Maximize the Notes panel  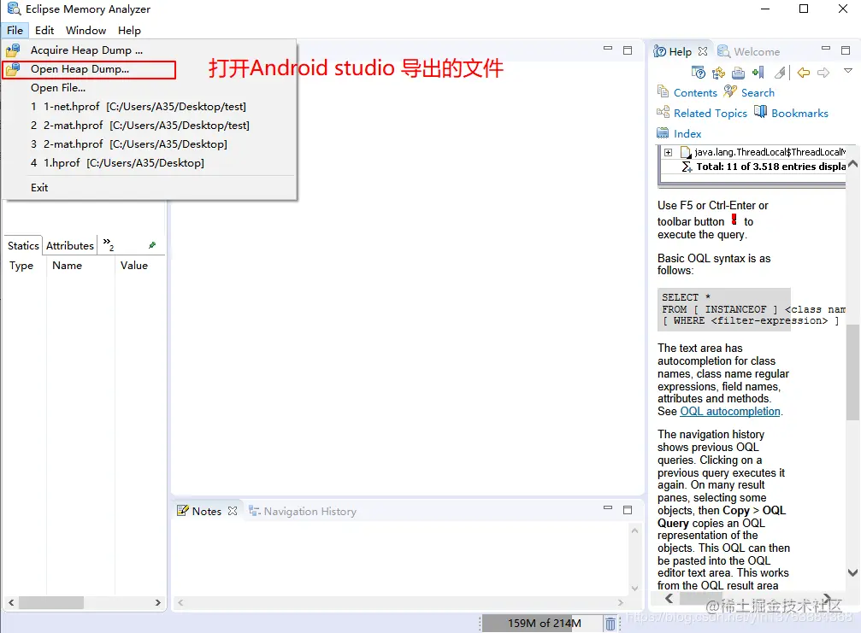[x=628, y=510]
